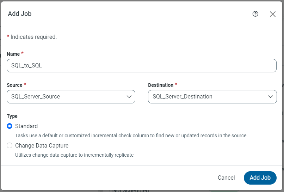Open the Source dropdown showing SQL_Server_Source
The image size is (284, 192).
pos(67,97)
